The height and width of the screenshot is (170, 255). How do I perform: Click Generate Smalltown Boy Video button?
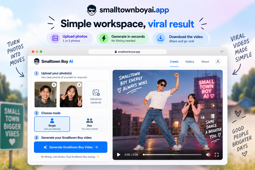click(x=71, y=147)
